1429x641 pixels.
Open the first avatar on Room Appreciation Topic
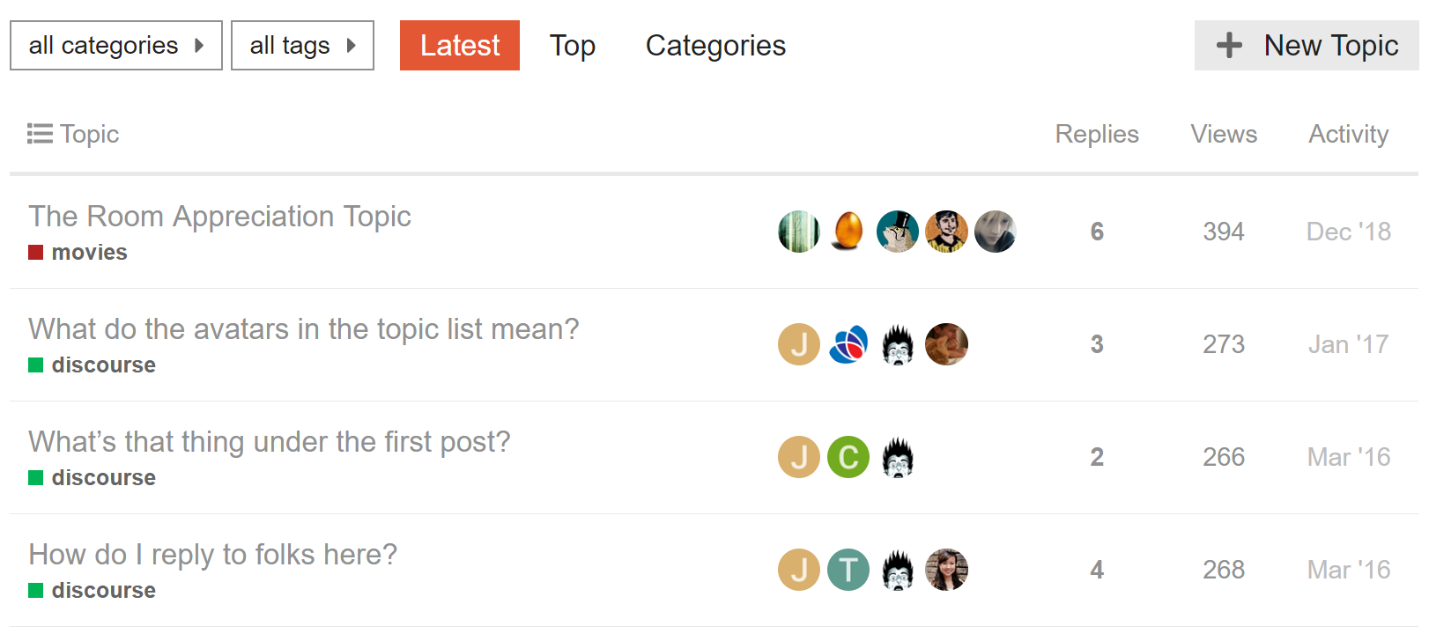(798, 232)
